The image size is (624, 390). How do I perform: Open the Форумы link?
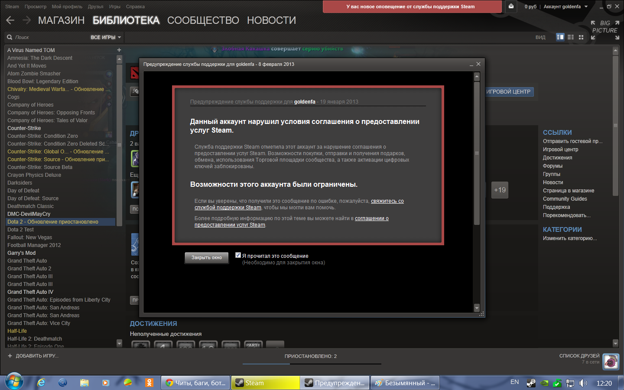pos(552,166)
